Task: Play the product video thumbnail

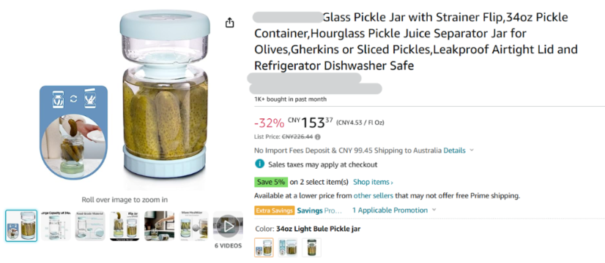Action: (x=228, y=226)
